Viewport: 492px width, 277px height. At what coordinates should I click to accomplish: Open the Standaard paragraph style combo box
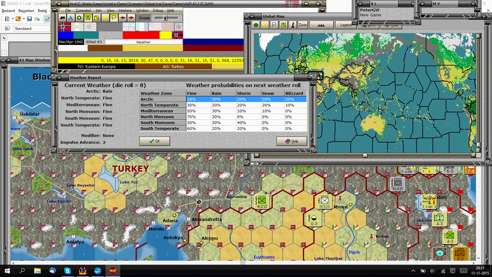point(32,29)
